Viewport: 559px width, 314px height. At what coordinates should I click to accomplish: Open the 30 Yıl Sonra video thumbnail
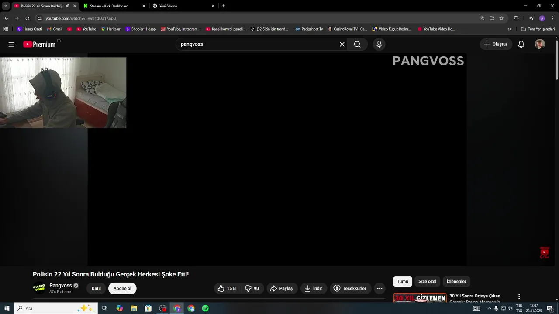420,297
